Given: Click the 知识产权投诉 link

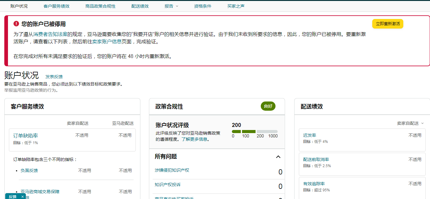Looking at the screenshot, I should (x=168, y=185).
